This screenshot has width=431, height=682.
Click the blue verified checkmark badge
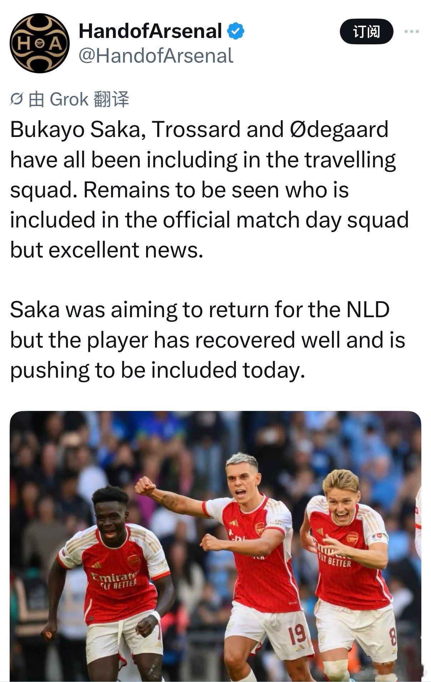coord(236,31)
